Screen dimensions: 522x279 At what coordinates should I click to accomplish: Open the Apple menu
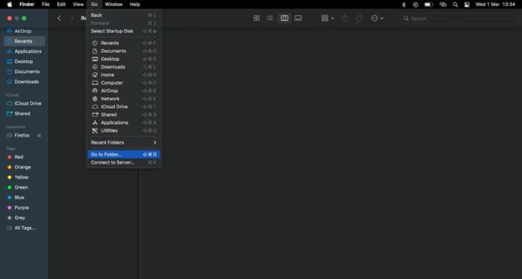[10, 4]
